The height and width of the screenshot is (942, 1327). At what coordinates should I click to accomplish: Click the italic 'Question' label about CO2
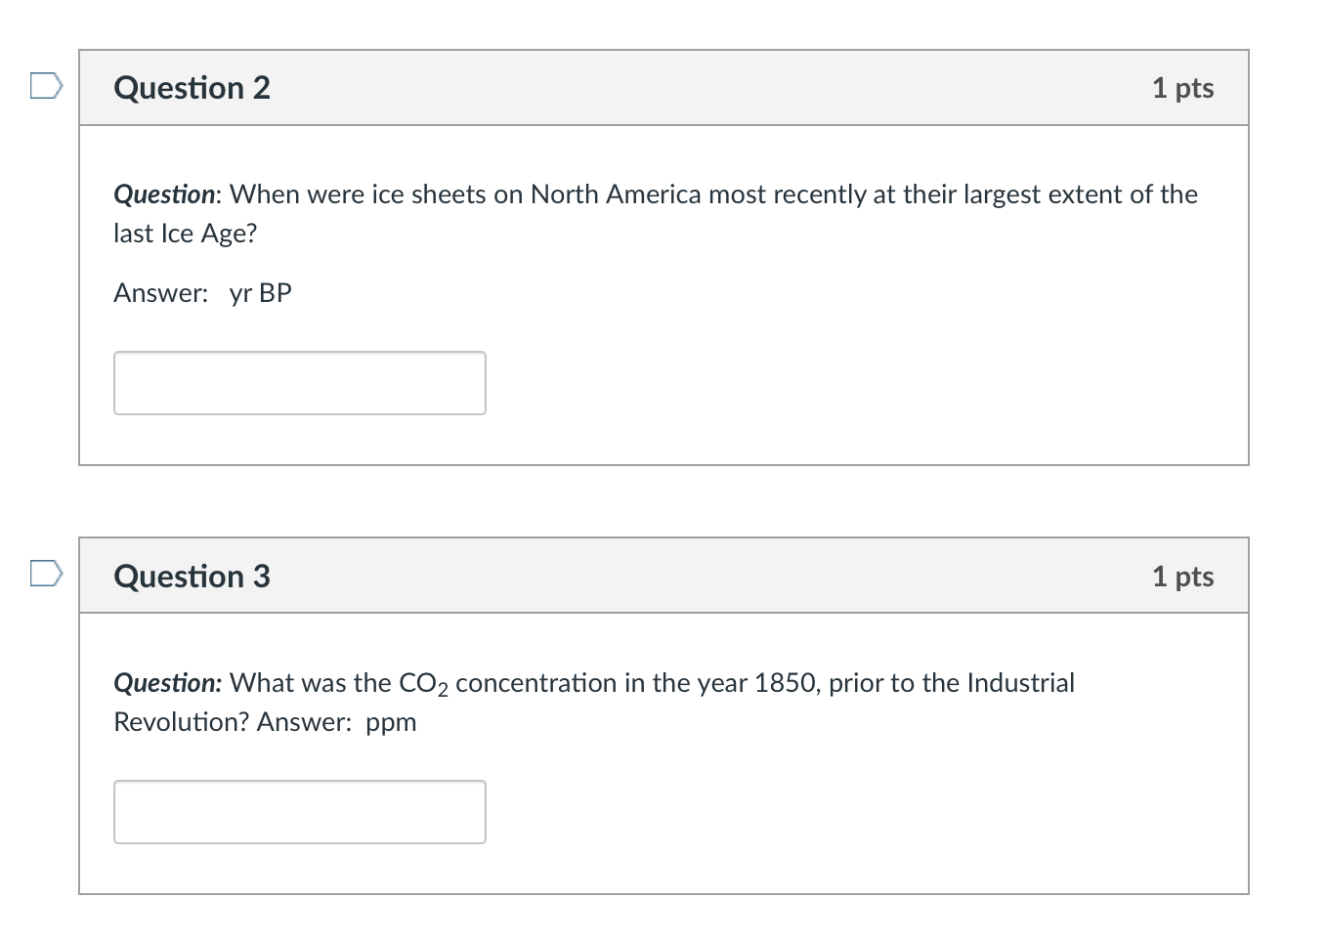[x=166, y=683]
